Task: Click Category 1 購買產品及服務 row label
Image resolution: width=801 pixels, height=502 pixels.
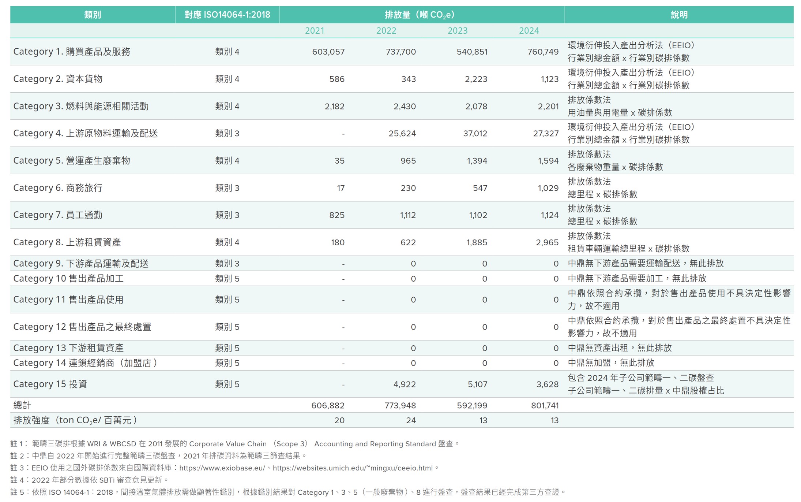Action: coord(72,52)
